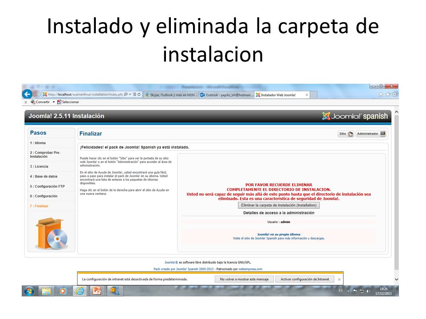Click Activar configuración de Intranet
426x319 pixels.
tap(304, 279)
